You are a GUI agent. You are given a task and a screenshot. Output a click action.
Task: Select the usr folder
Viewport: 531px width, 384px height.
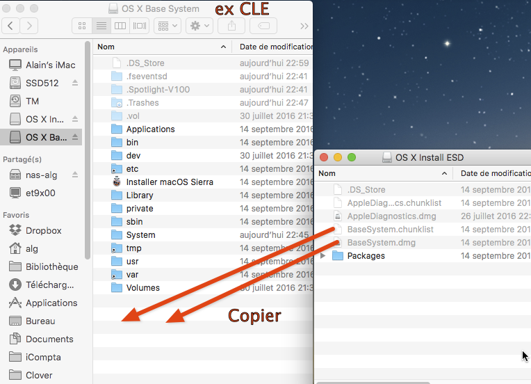coord(203,262)
